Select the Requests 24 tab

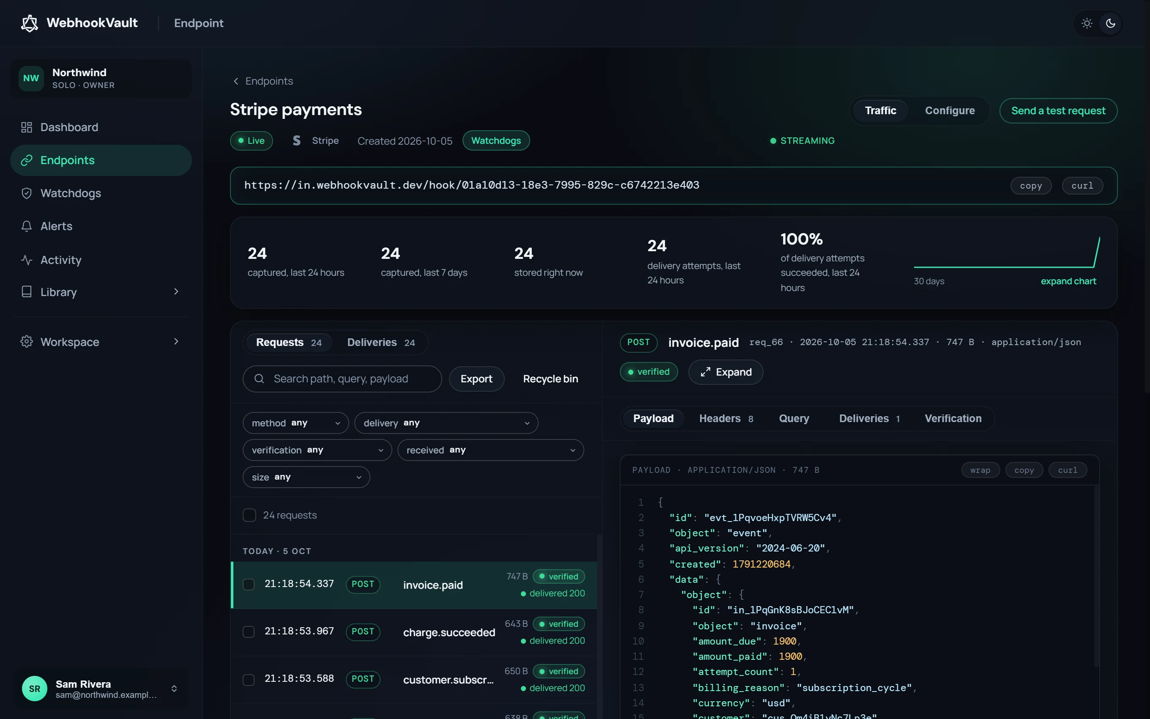coord(288,343)
